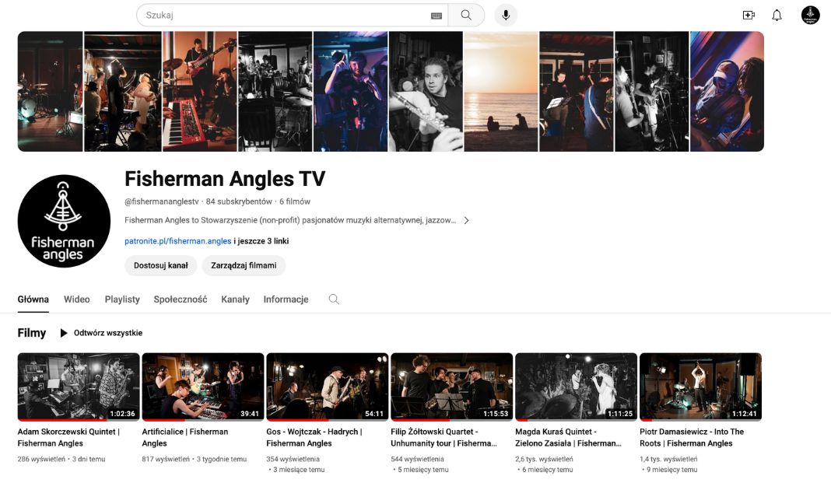Expand the channel description chevron
This screenshot has height=490, width=831.
coord(466,220)
